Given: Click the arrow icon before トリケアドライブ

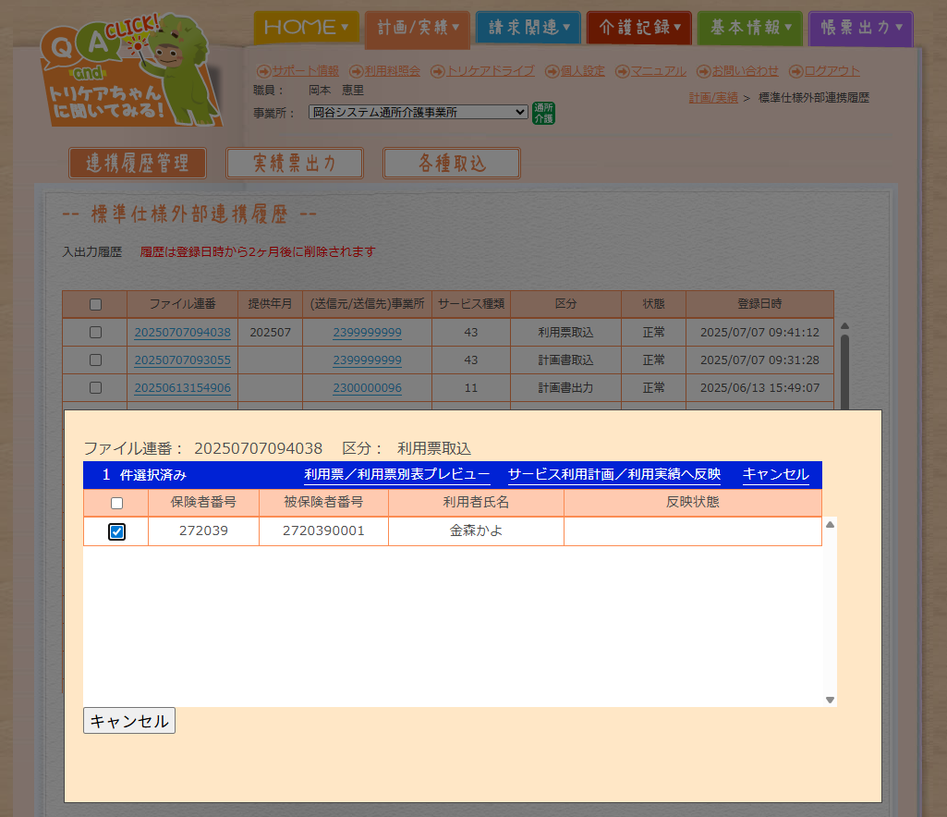Looking at the screenshot, I should pos(437,71).
